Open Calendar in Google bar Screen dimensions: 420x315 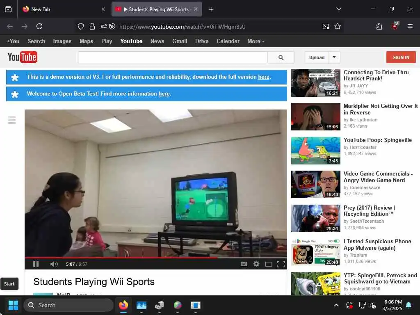228,41
